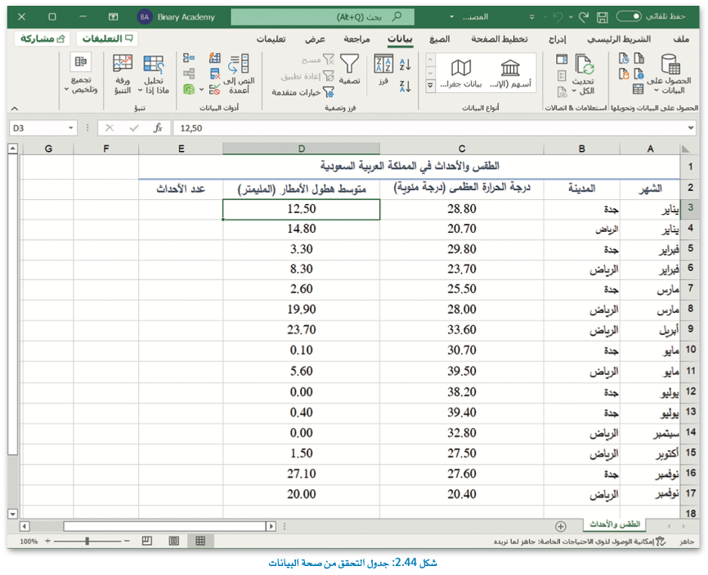Click the Share button (مشاركة)

[43, 38]
